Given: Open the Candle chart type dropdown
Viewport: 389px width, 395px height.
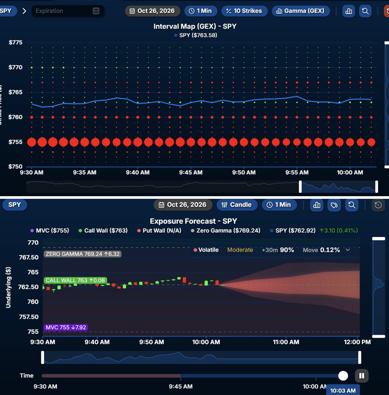Looking at the screenshot, I should 237,205.
